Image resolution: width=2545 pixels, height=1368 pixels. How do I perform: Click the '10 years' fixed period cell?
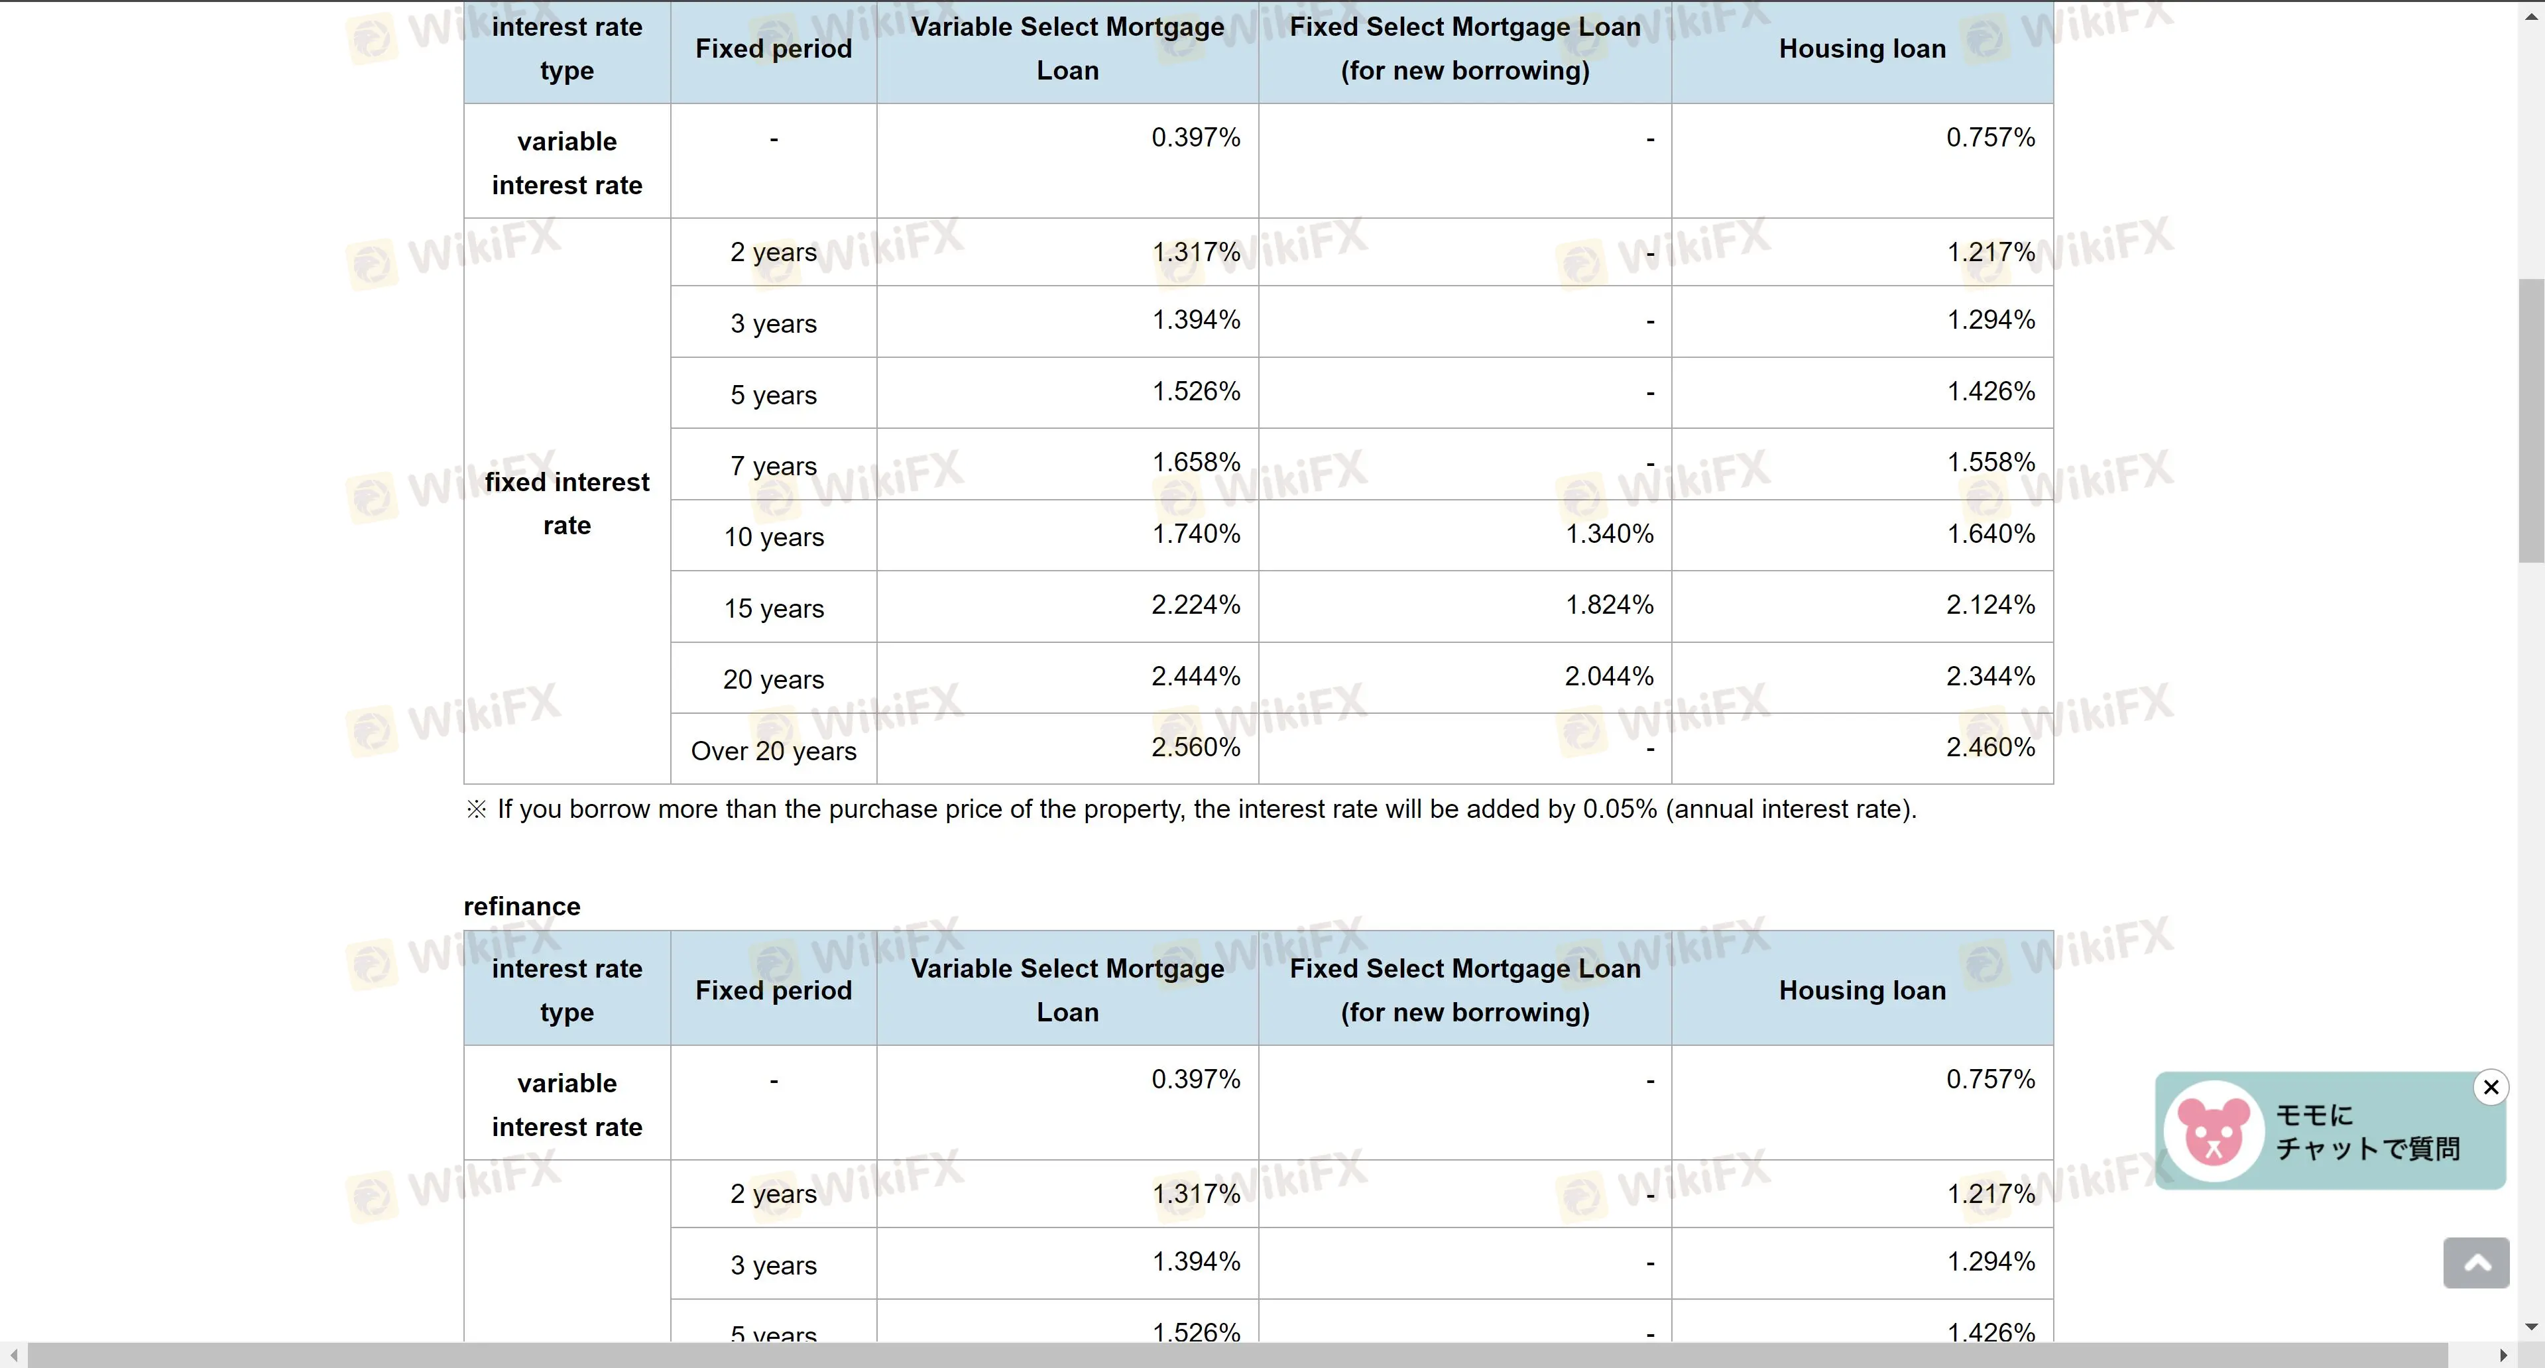[774, 538]
